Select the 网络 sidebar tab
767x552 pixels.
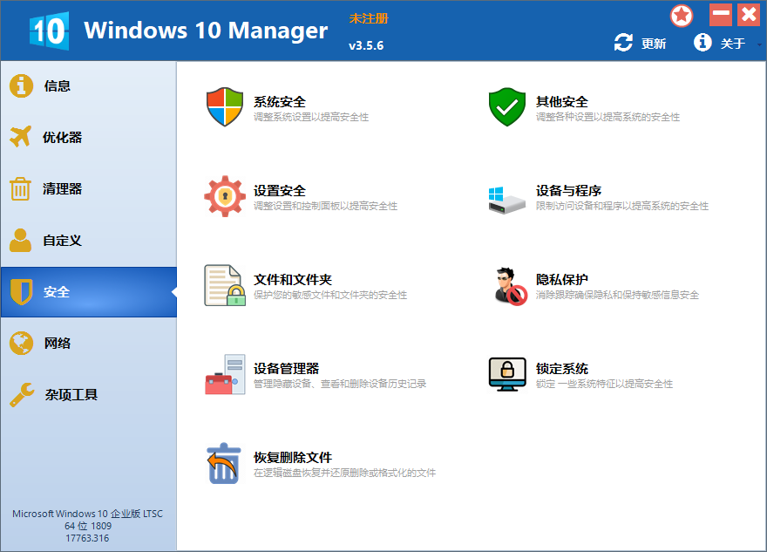(58, 344)
